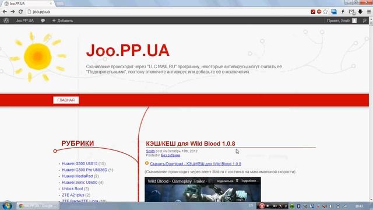The image size is (373, 210).
Task: Open Huawei MediaPad category
Action: 78,176
